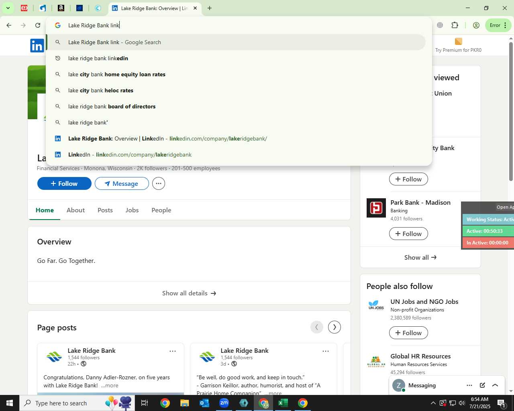This screenshot has width=514, height=411.
Task: Click Lake Ridge Bank logo on 22h post
Action: pyautogui.click(x=54, y=356)
